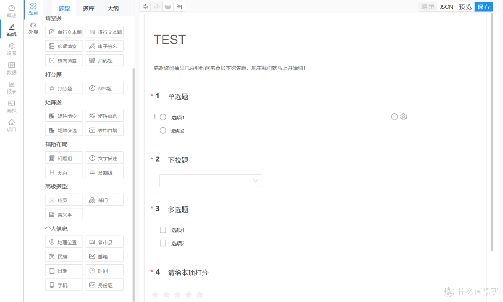Screen dimensions: 503x302
Task: Add a 表格自增 question
Action: 105,130
